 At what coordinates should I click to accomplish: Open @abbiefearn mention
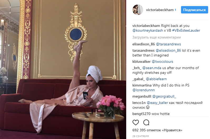(x=156, y=79)
